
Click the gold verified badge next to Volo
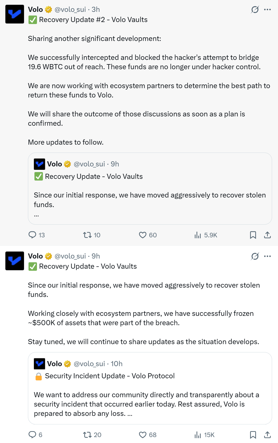coord(49,9)
